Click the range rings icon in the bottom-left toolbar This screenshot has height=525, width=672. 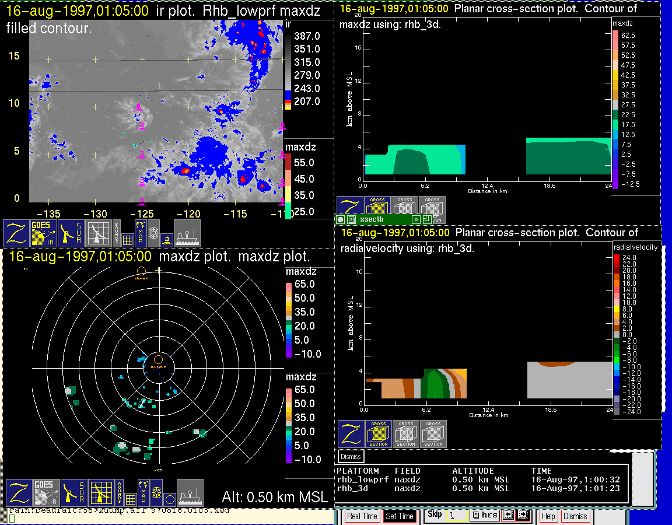(x=156, y=493)
